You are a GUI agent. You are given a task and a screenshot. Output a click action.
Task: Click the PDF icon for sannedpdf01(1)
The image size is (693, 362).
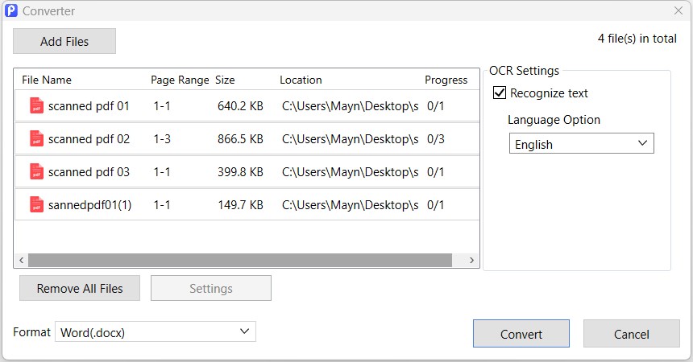[x=36, y=205]
